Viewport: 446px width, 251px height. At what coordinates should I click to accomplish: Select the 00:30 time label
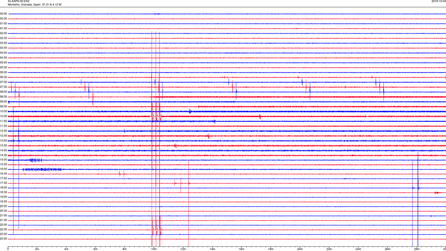(3, 19)
